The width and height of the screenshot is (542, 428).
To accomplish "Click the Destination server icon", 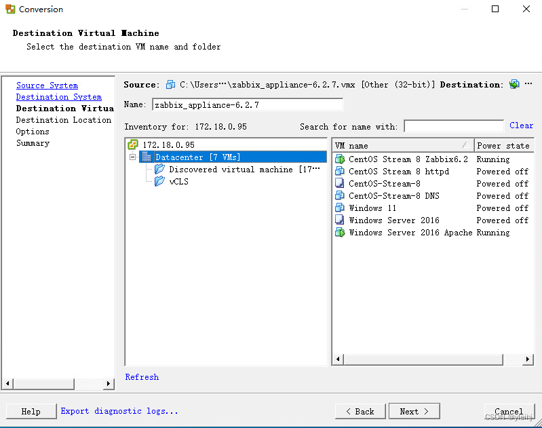I will click(x=514, y=84).
